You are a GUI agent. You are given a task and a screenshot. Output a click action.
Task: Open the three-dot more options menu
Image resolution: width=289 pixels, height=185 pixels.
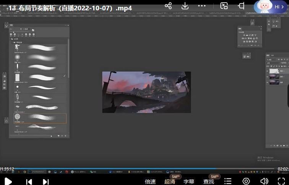(x=202, y=6)
